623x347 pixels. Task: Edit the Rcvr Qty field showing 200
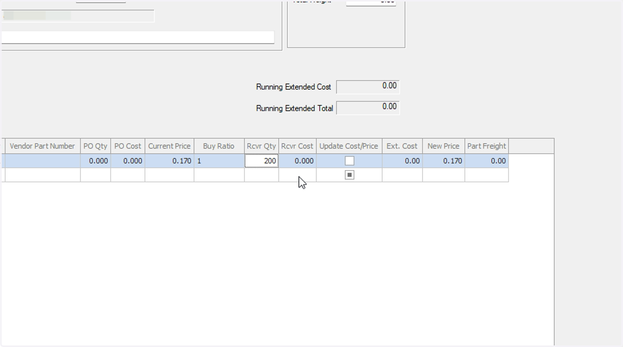(x=262, y=161)
